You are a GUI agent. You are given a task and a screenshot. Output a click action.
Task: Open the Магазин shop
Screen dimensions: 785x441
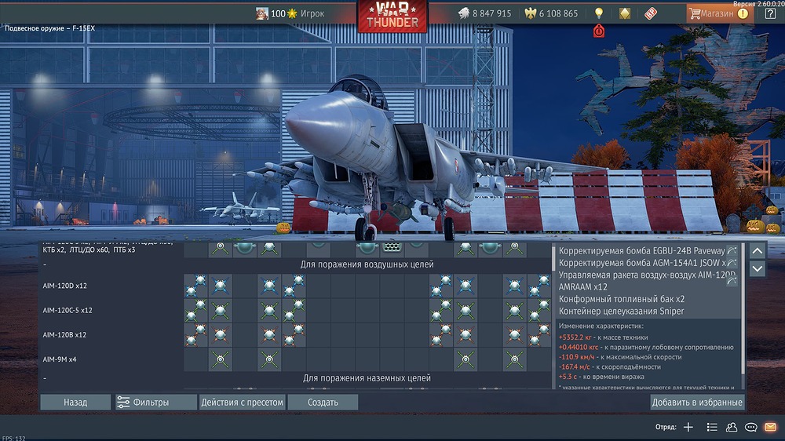point(719,13)
